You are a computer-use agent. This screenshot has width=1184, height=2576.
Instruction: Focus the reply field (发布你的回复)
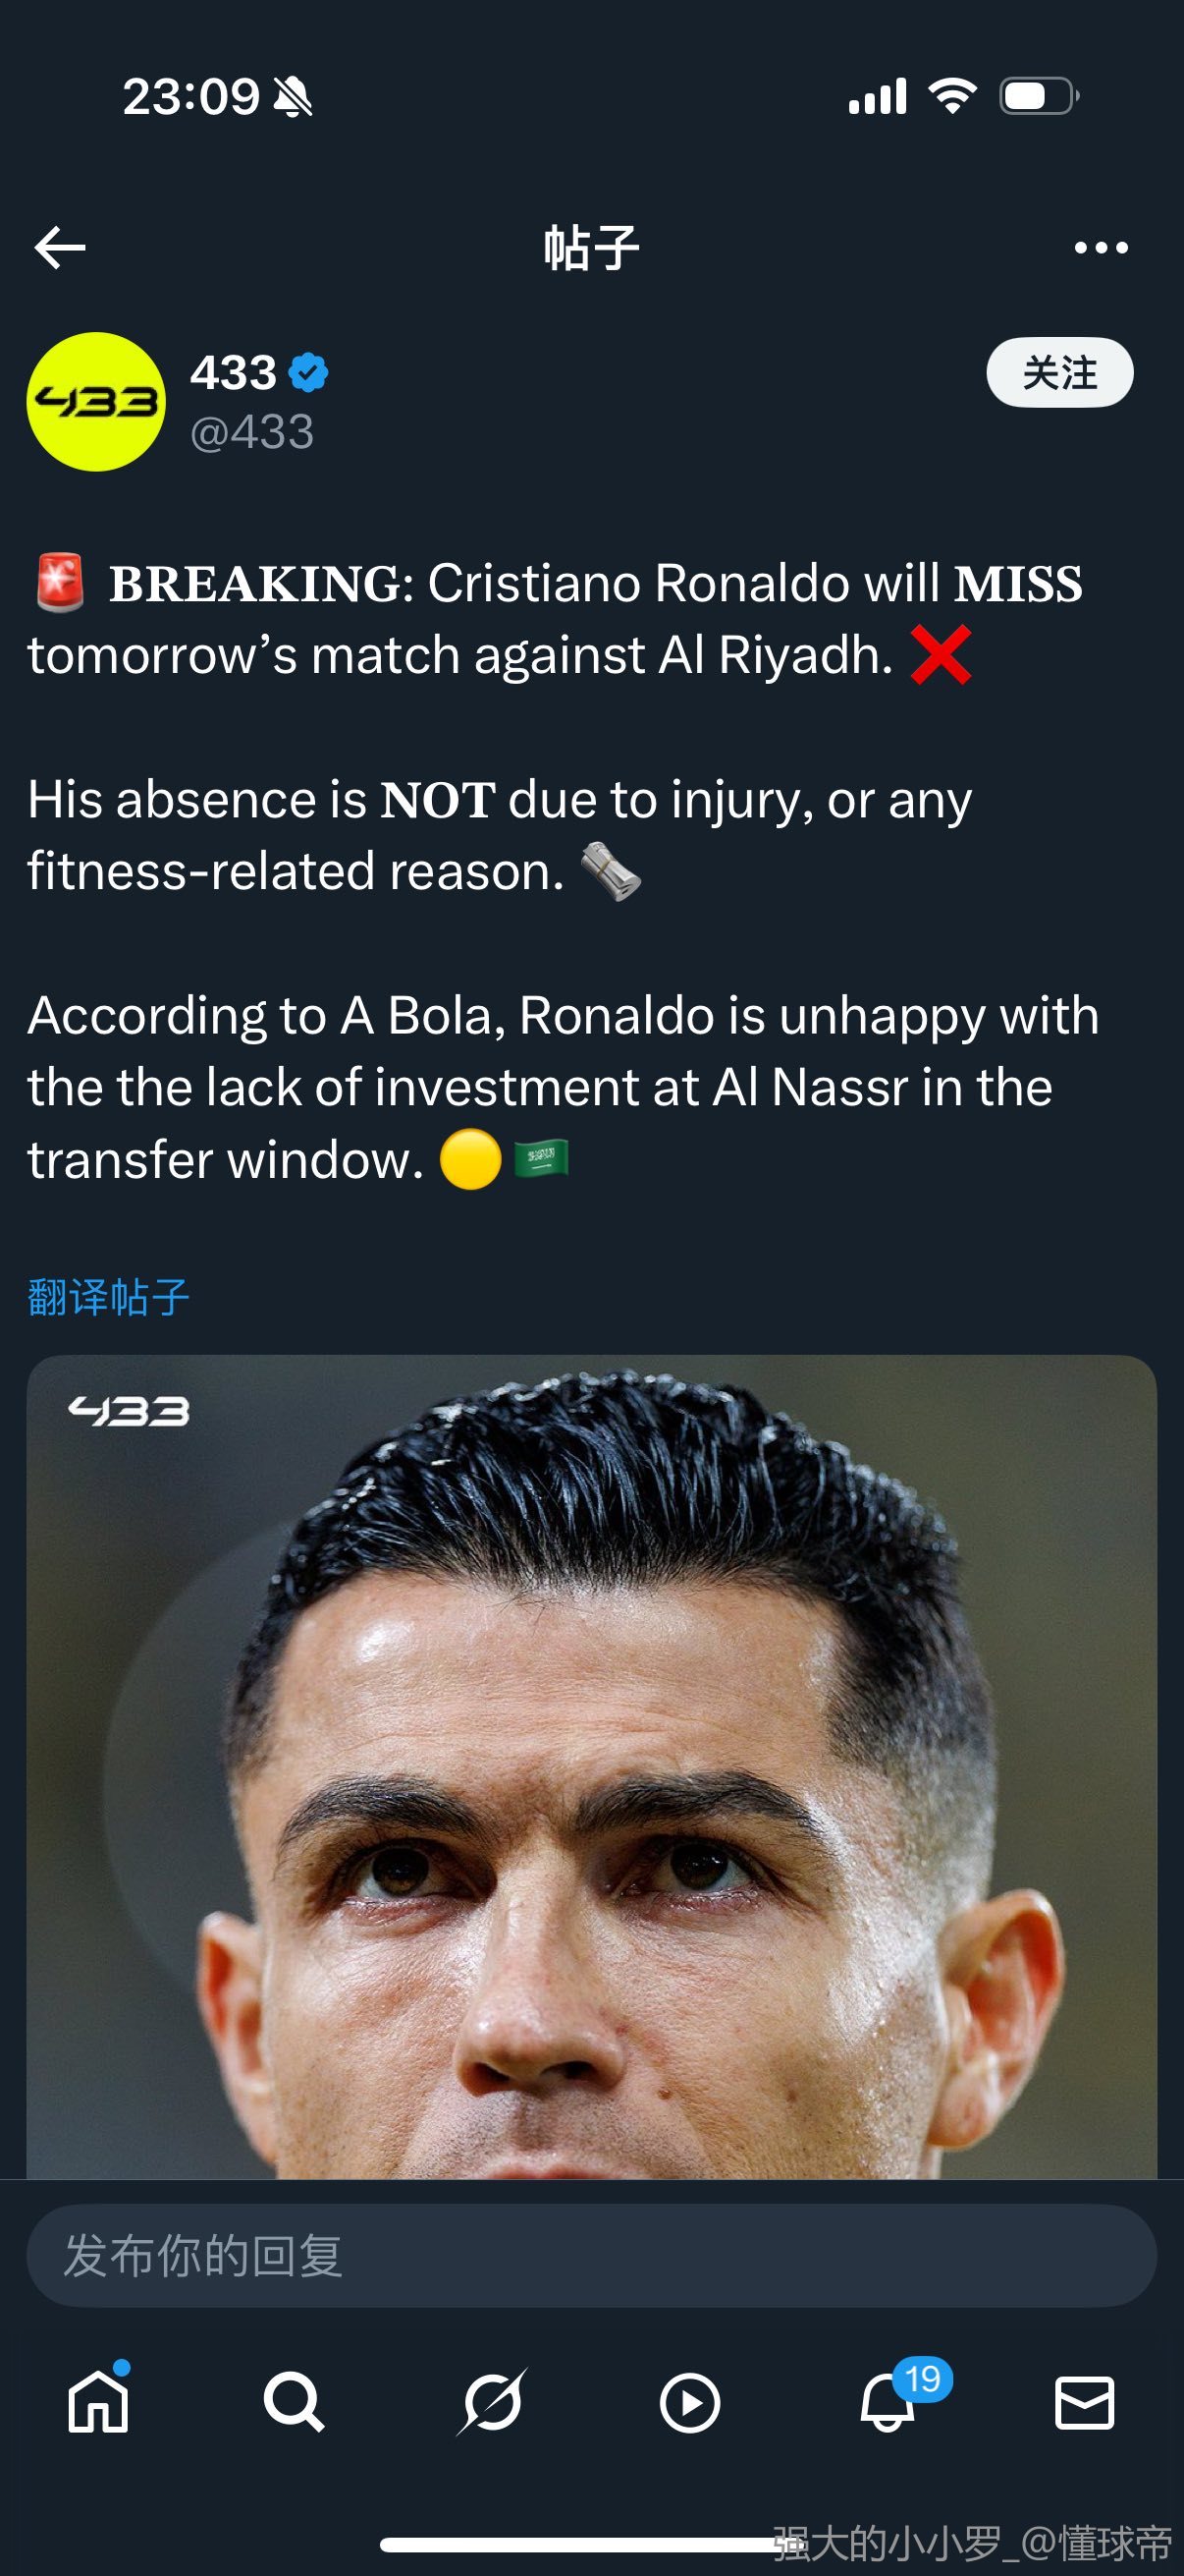click(x=591, y=2256)
